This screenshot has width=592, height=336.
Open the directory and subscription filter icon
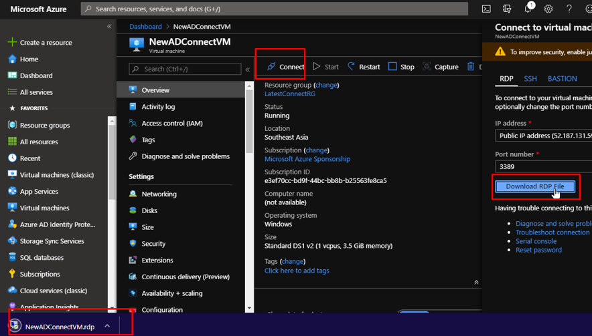click(x=507, y=9)
